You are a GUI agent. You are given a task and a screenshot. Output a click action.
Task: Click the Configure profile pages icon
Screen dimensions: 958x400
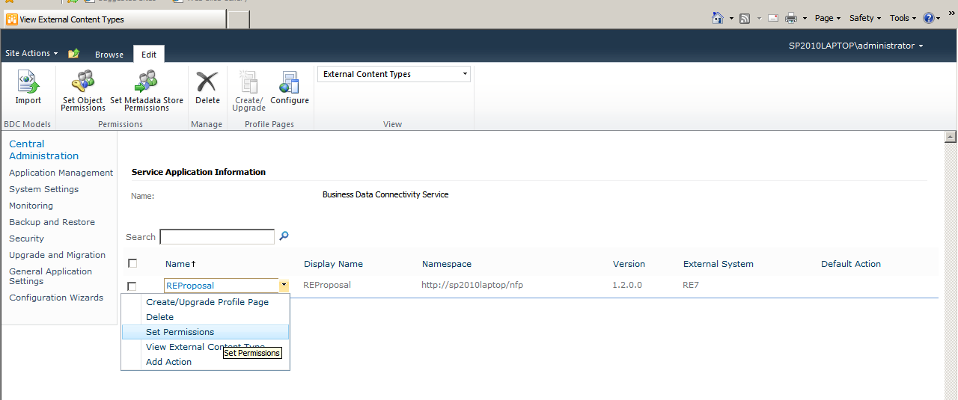click(x=289, y=81)
